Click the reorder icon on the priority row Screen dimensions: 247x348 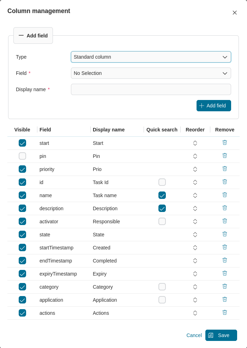click(195, 169)
